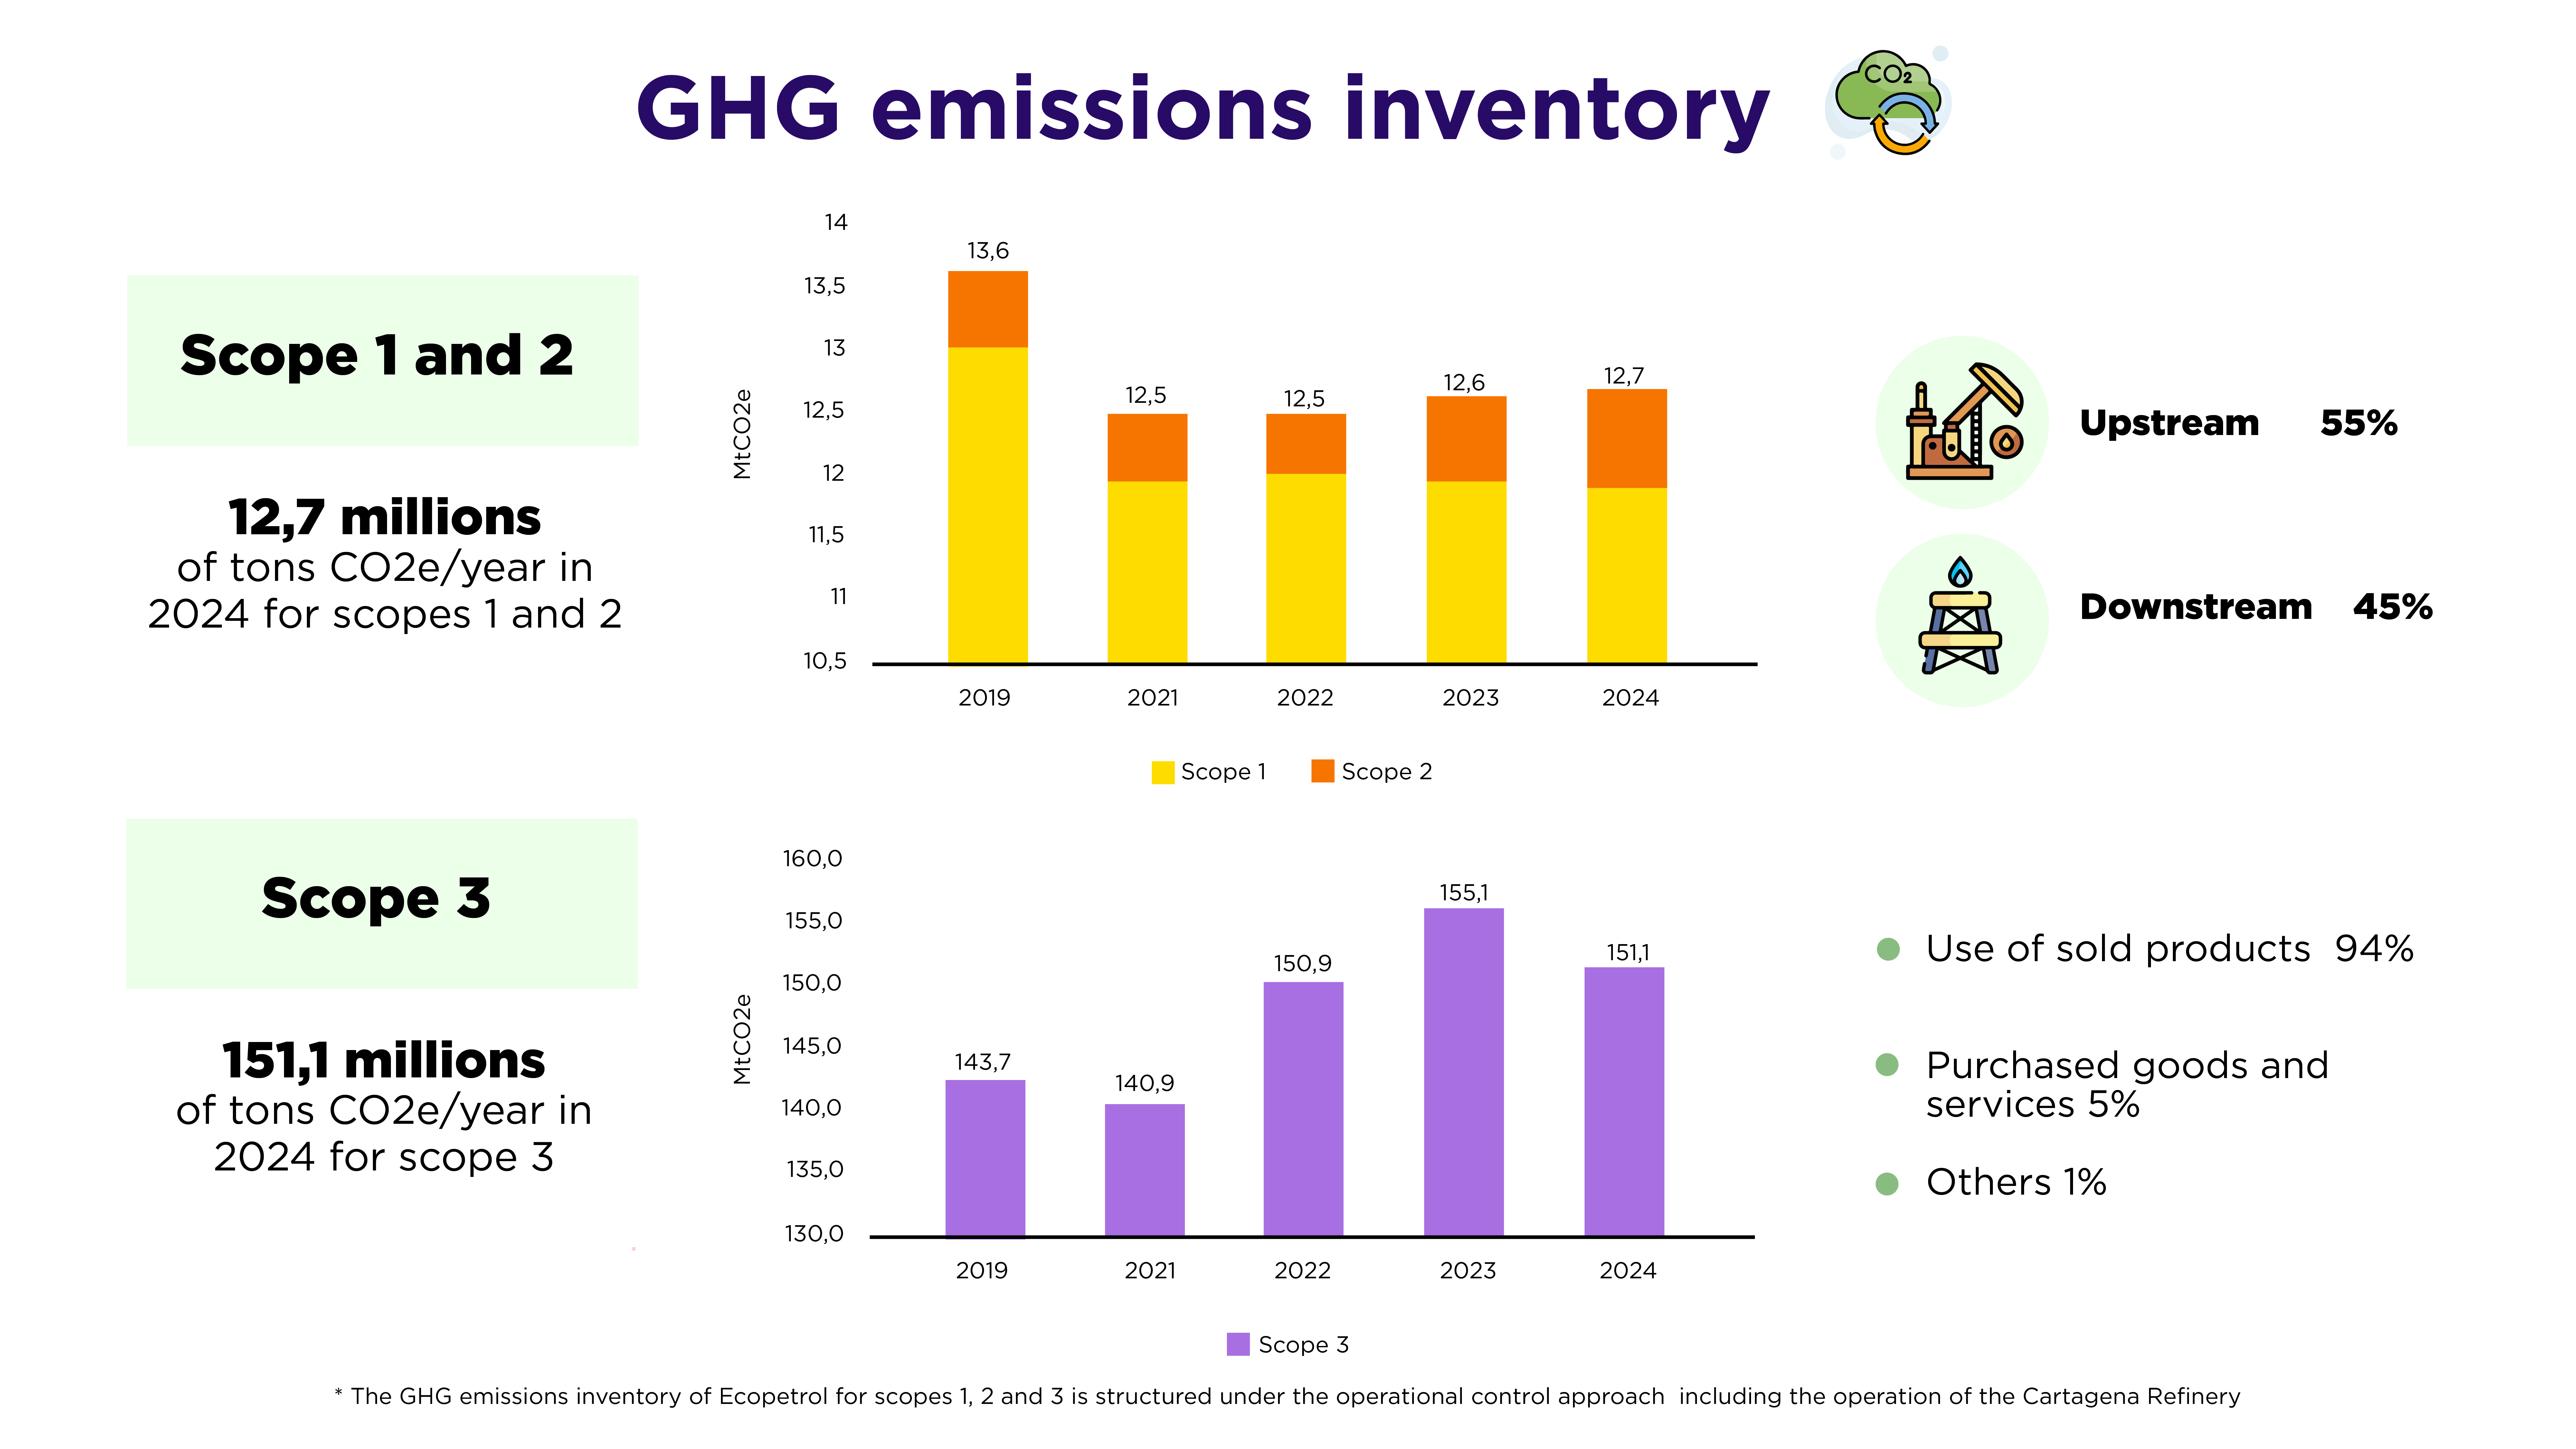Viewport: 2576px width, 1449px height.
Task: Click the green bullet beside Others 1%
Action: (x=1887, y=1184)
